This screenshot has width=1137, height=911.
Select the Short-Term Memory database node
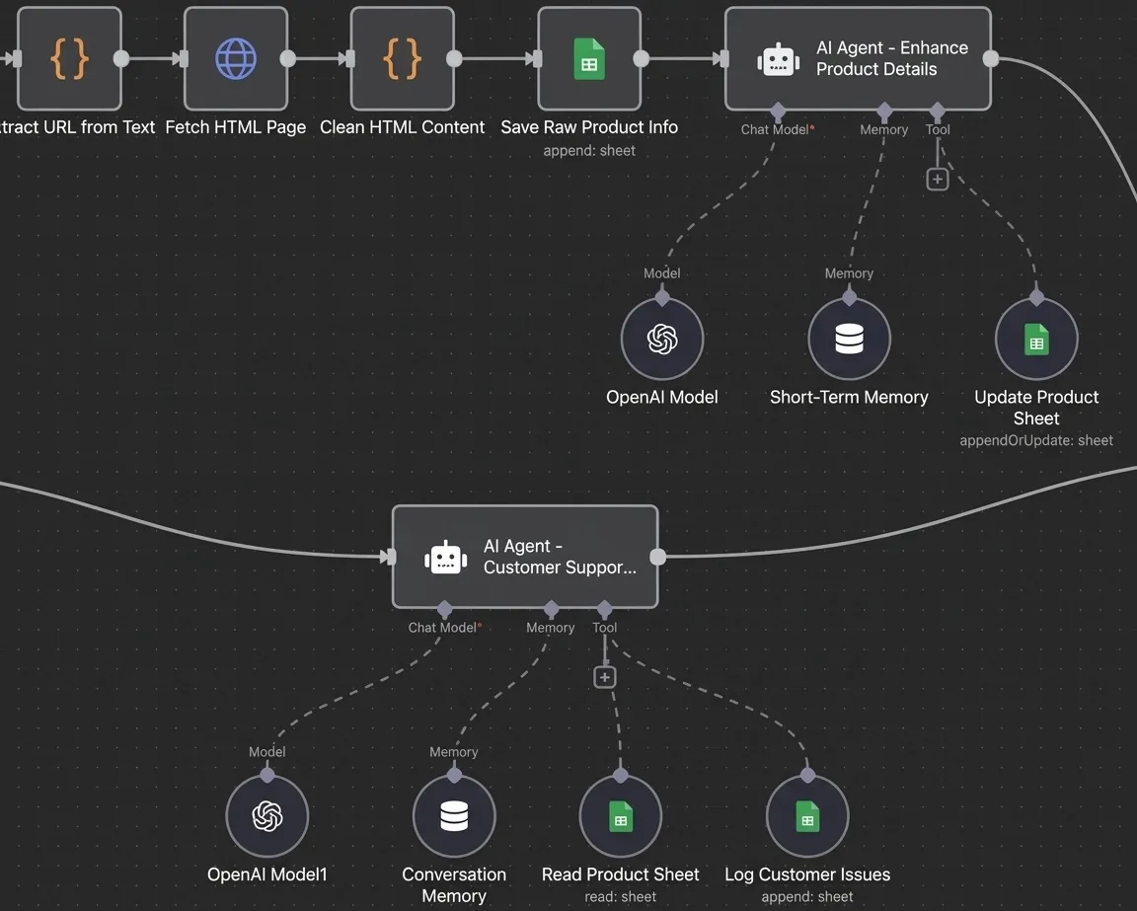[x=849, y=339]
